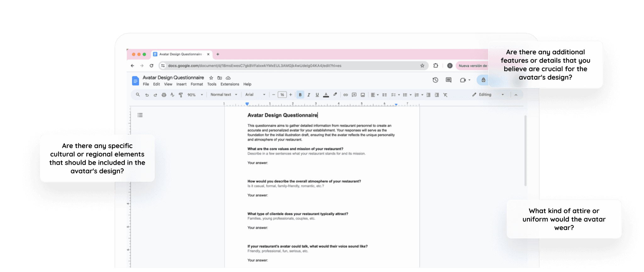Image resolution: width=644 pixels, height=272 pixels.
Task: Apply a checklist from the toolbar
Action: [393, 95]
